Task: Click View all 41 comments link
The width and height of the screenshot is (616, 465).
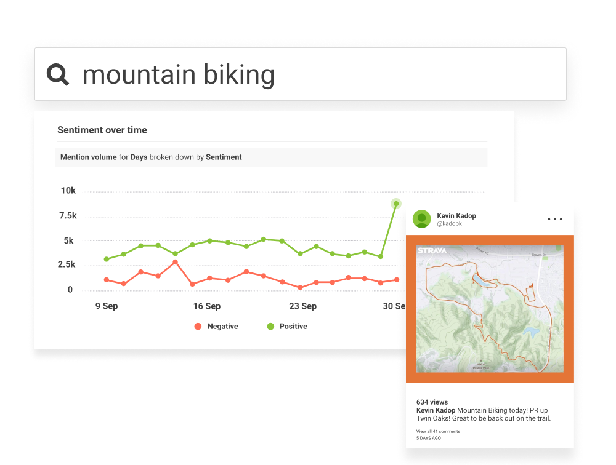Action: point(438,431)
